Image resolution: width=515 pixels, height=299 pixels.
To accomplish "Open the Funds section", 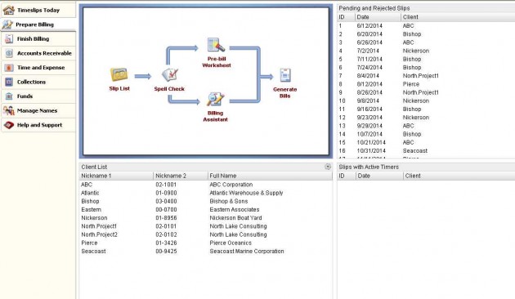I will [38, 96].
